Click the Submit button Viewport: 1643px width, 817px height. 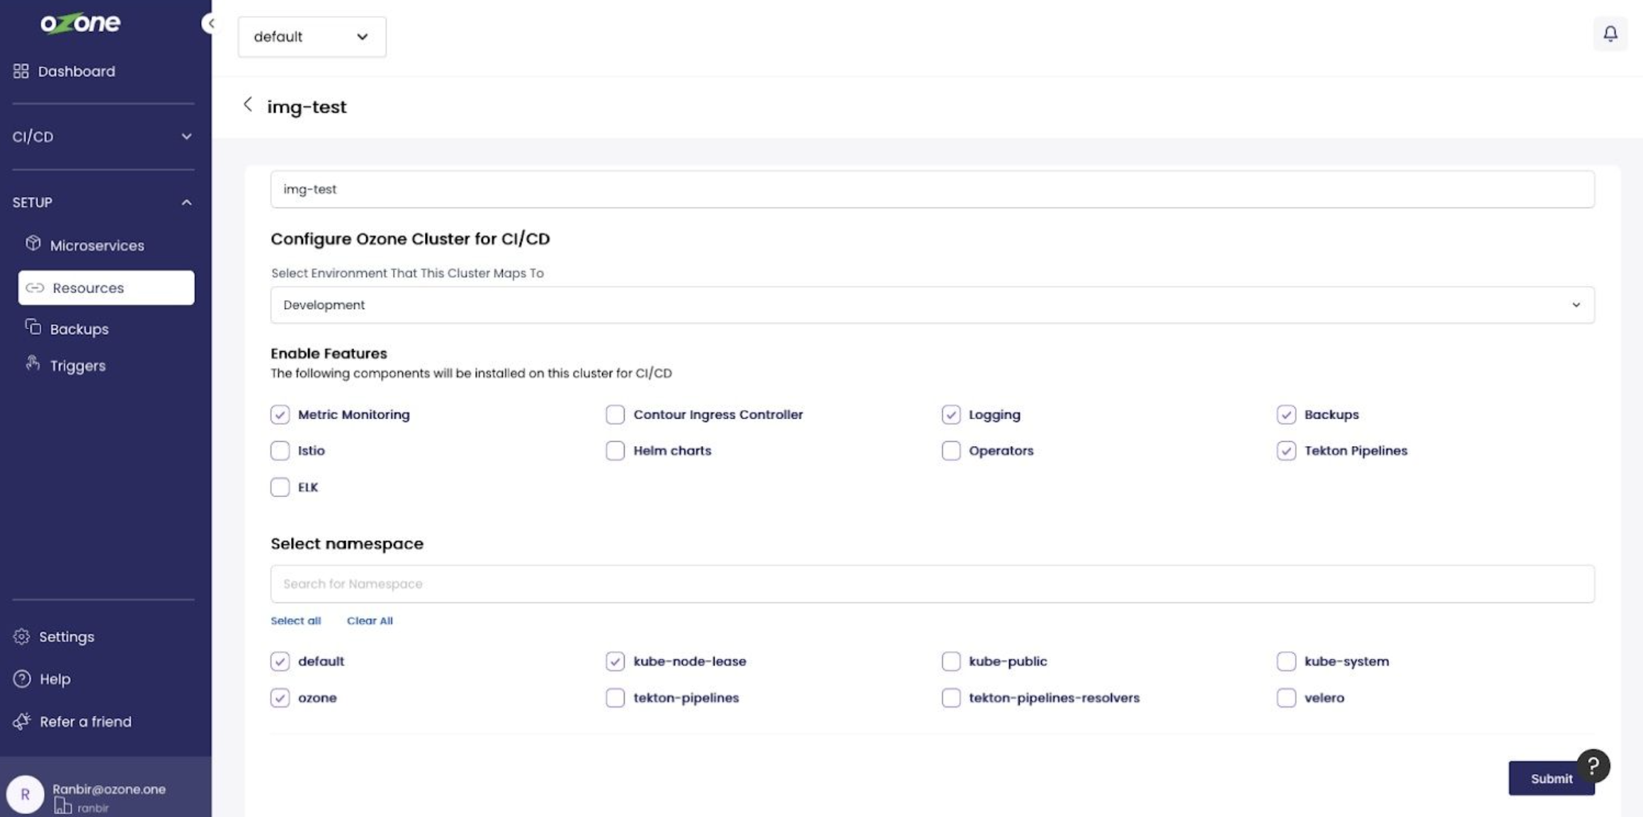[x=1544, y=779]
